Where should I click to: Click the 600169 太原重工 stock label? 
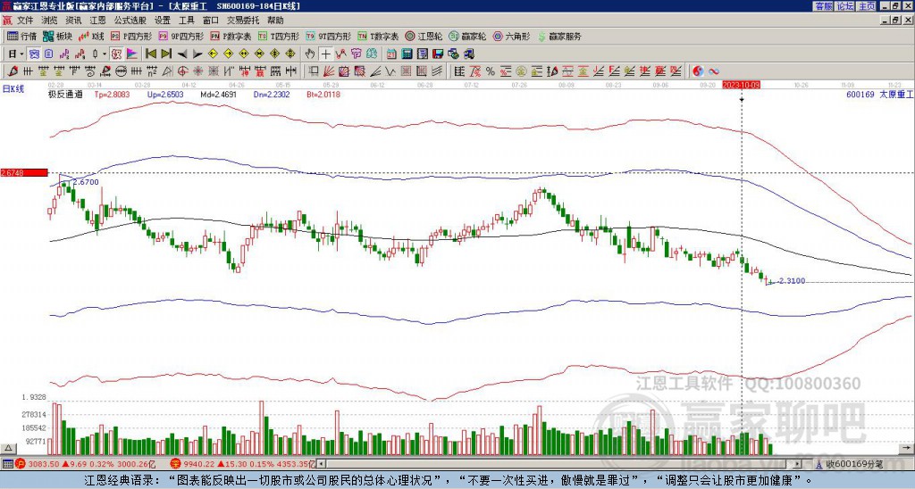[879, 94]
